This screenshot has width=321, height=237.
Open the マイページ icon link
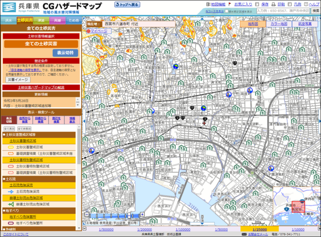(89, 31)
